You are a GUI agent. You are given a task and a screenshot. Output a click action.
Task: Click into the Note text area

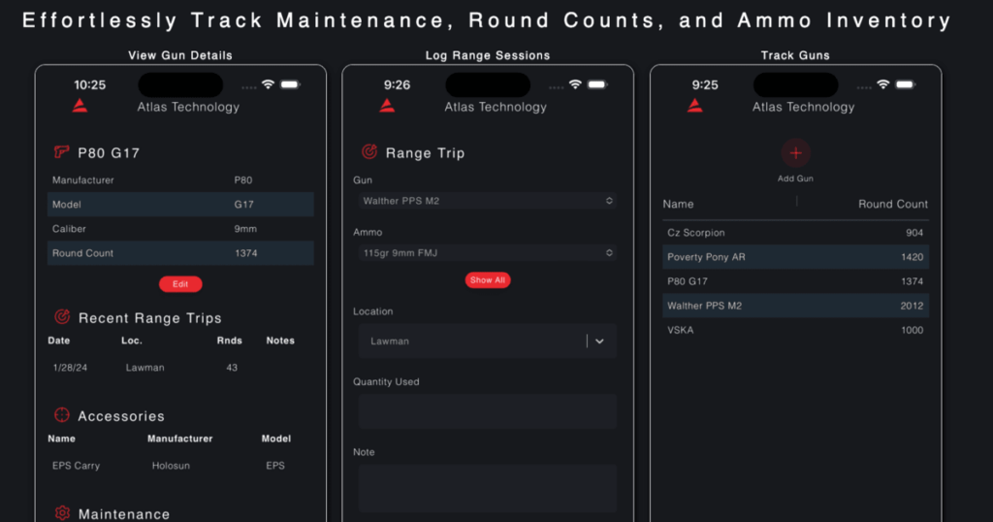(x=487, y=487)
